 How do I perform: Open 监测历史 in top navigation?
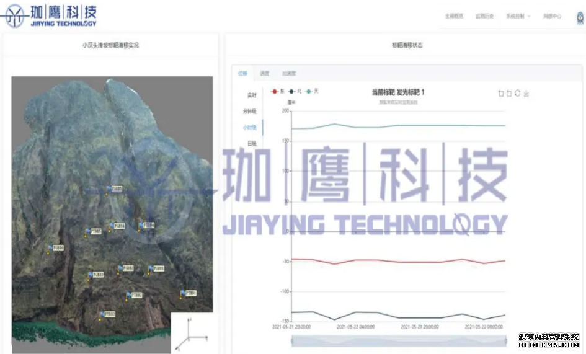pos(484,16)
